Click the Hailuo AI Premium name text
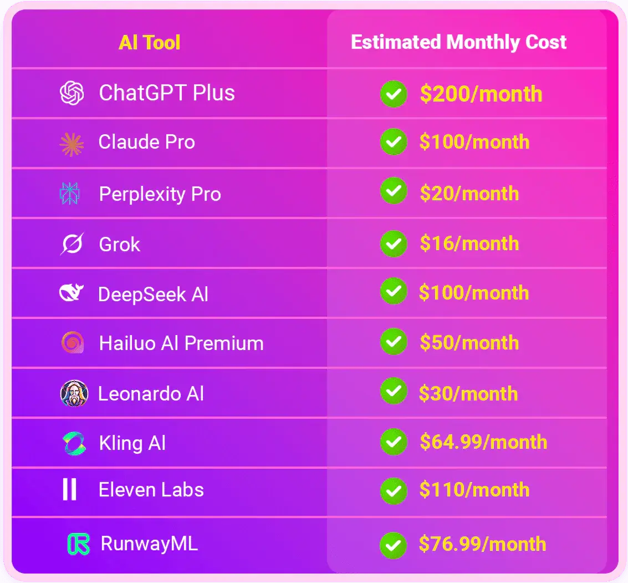The image size is (628, 583). (181, 343)
